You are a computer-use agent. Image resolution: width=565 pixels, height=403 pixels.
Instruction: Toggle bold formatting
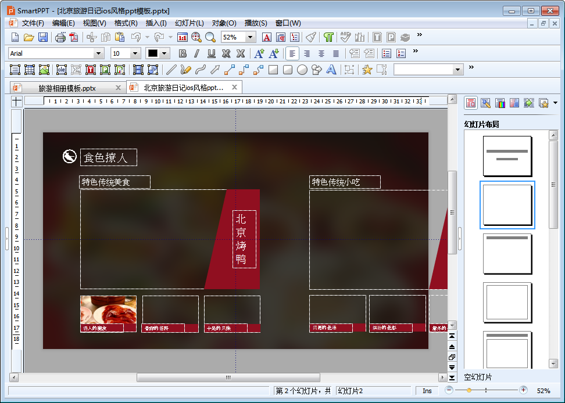coord(183,53)
